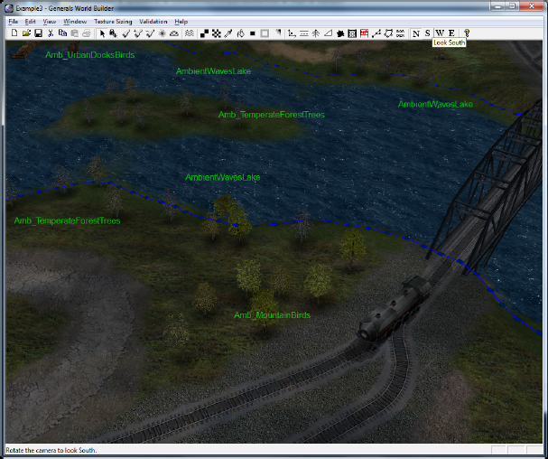Image resolution: width=548 pixels, height=459 pixels.
Task: Choose the connected-nodes waypoint tool
Action: coord(376,33)
